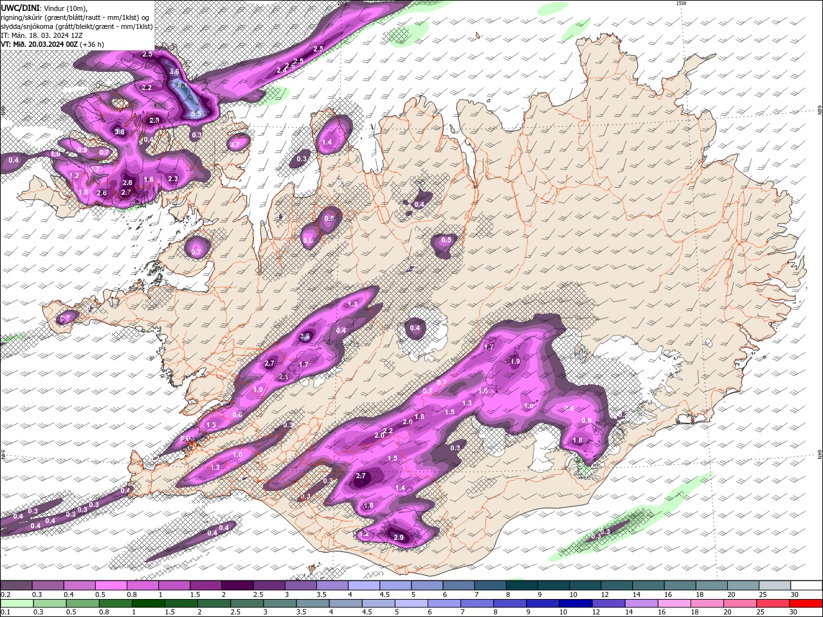The width and height of the screenshot is (823, 617).
Task: Click the initial time 'IT: Mán. 18. 03. 2024 12Z'
Action: 41,35
